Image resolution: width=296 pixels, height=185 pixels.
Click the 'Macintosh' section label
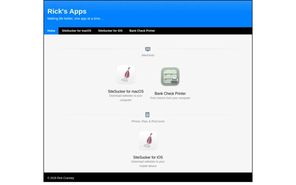click(x=148, y=55)
